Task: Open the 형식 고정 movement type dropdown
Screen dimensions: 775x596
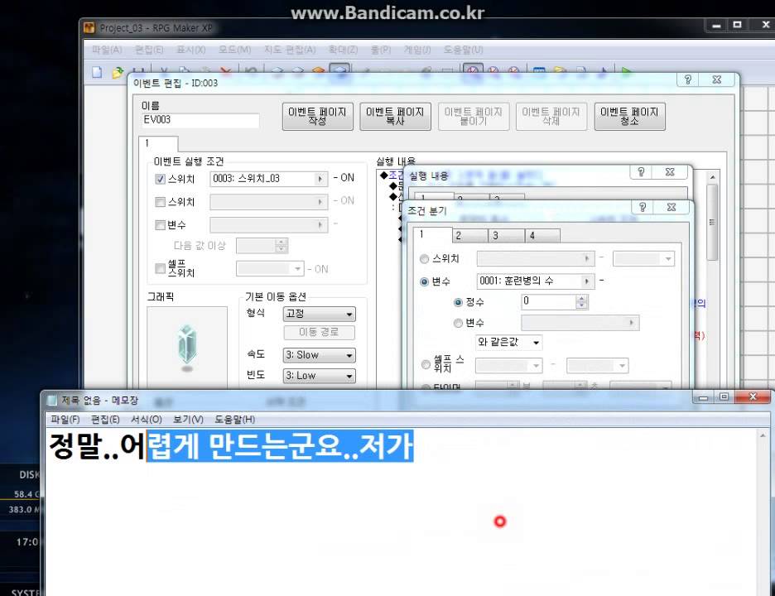Action: [x=320, y=314]
